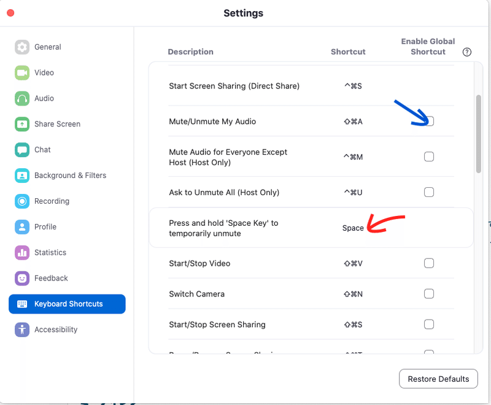Image resolution: width=491 pixels, height=405 pixels.
Task: Toggle global shortcut for Start/Stop Video
Action: click(429, 263)
